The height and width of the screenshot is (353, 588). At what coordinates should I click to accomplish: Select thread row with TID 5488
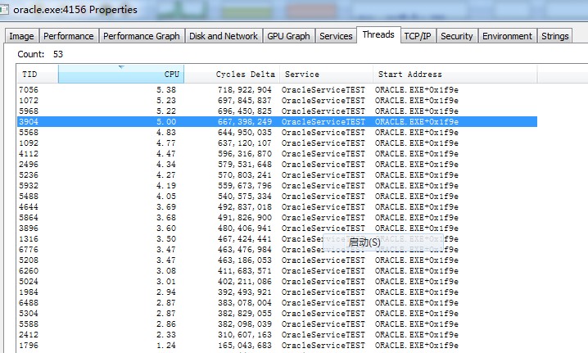[277, 197]
